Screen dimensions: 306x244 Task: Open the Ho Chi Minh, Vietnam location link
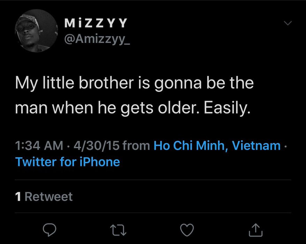(x=217, y=145)
